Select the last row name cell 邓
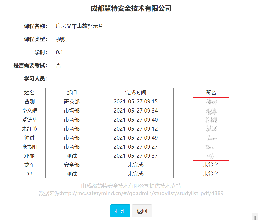Viewport: 258px width, 220px height. [29, 174]
